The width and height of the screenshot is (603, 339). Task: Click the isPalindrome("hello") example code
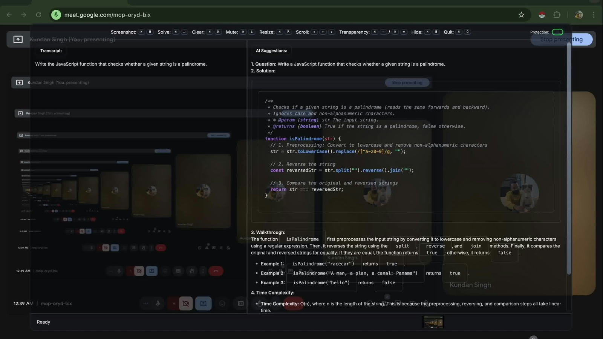point(321,282)
